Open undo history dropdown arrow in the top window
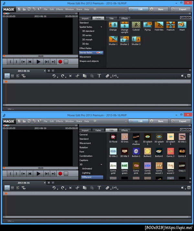Image resolution: width=194 pixels, height=231 pixels. (58, 77)
